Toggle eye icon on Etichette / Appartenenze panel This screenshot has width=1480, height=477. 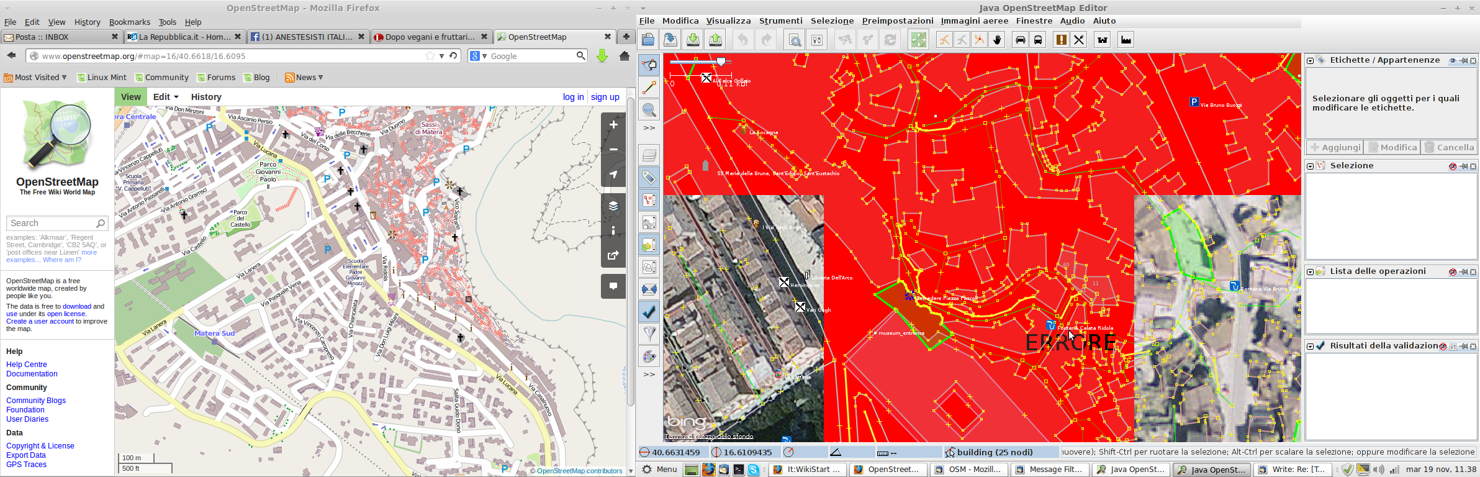pos(1453,61)
